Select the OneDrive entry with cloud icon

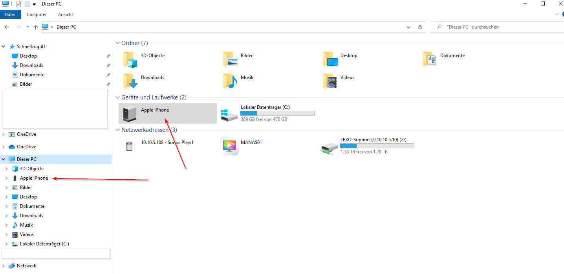pyautogui.click(x=26, y=147)
